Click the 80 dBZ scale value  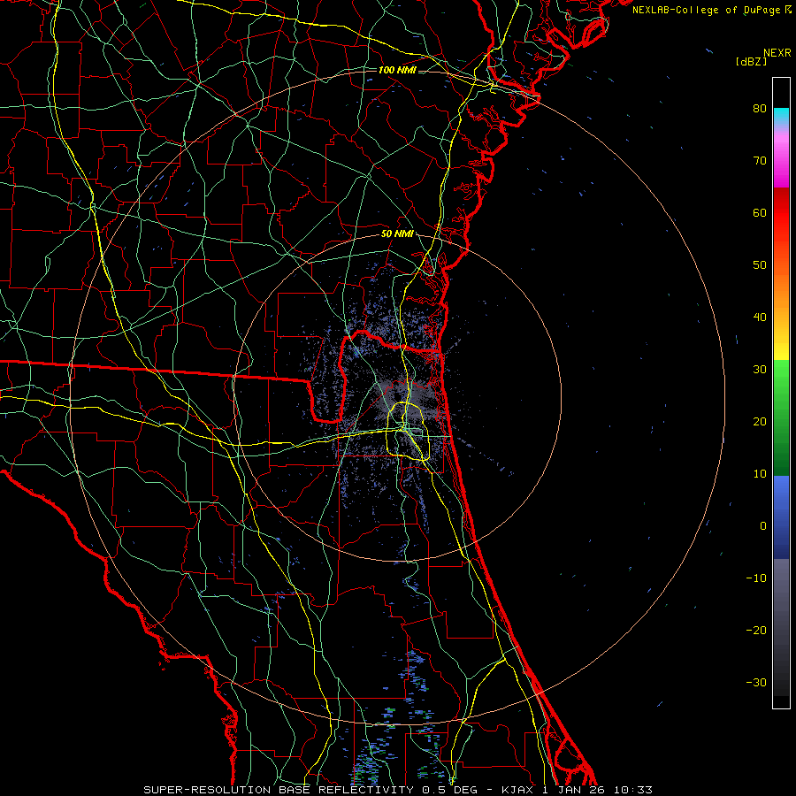[760, 109]
